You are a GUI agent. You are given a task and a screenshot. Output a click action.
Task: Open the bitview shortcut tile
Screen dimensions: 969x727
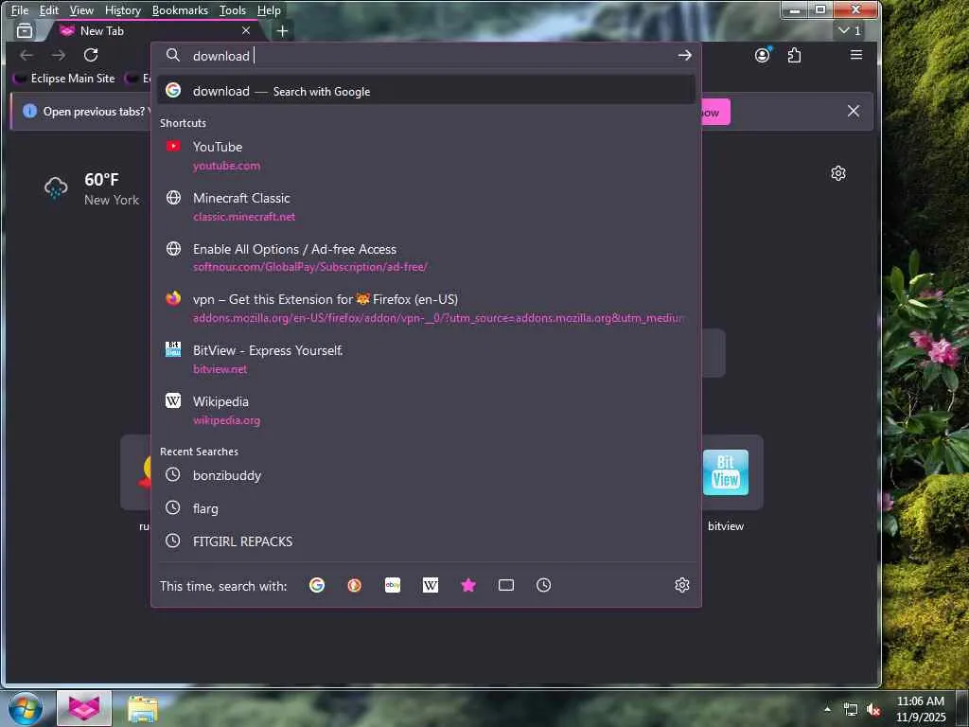coord(726,484)
